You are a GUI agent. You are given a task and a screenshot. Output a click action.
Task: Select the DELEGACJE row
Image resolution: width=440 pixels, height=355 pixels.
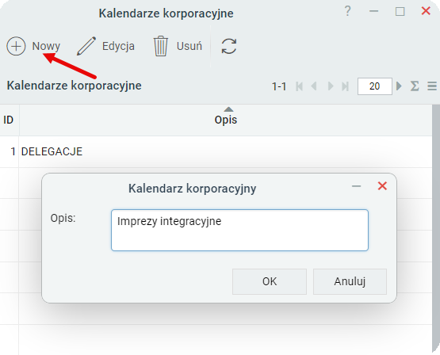[x=216, y=151]
